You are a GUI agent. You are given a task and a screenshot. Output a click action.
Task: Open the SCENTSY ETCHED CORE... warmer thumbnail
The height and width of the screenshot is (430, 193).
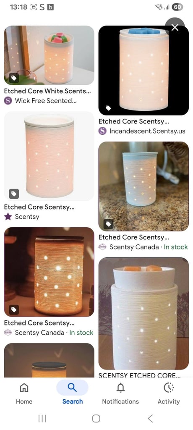click(143, 313)
